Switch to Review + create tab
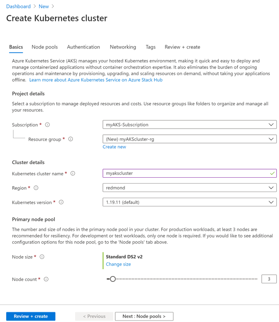279x322 pixels. tap(182, 47)
